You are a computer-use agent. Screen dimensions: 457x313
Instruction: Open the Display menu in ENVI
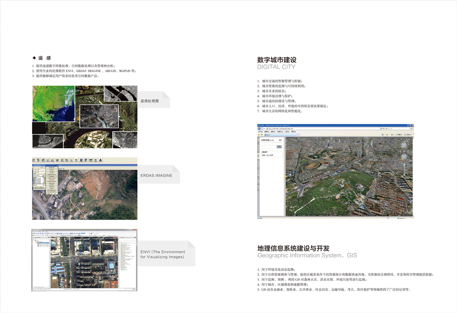point(40,232)
